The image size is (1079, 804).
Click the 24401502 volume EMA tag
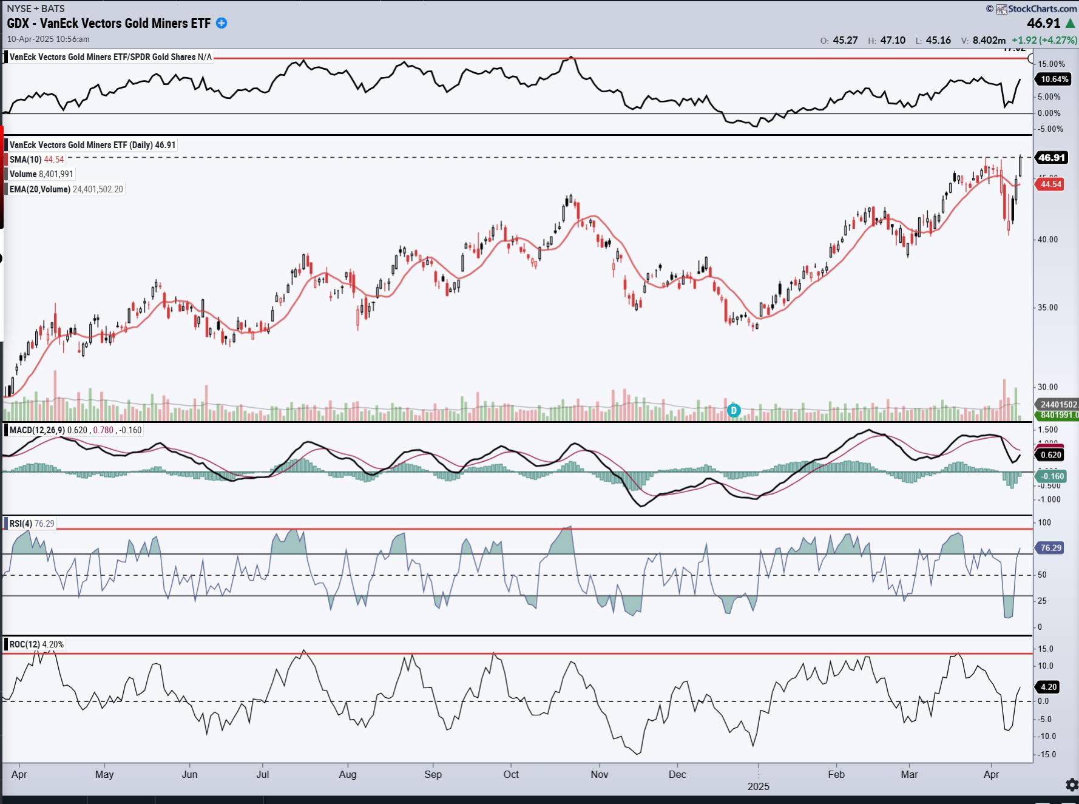(1058, 405)
